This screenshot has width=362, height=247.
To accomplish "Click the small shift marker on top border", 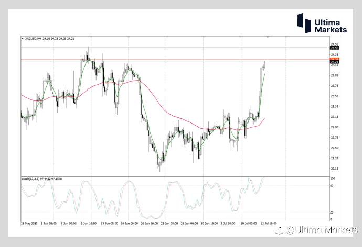I will [268, 37].
